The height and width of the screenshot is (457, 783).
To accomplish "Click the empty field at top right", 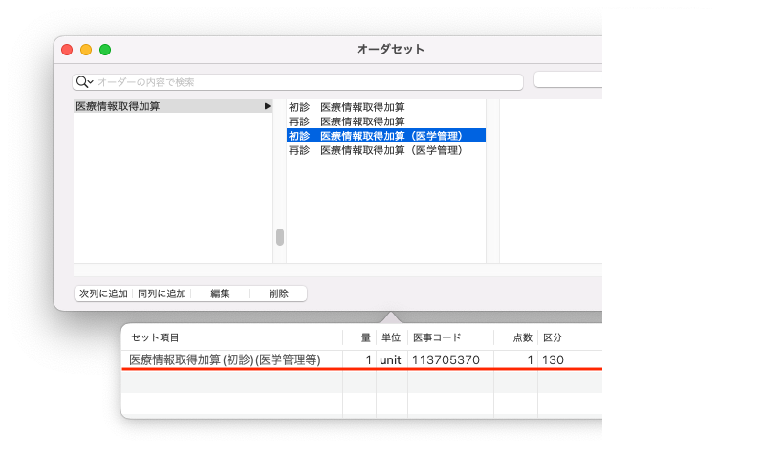I will 568,79.
